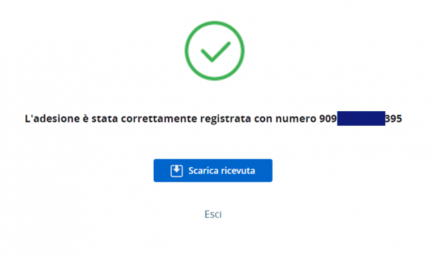Viewport: 431px width, 258px height.
Task: Click the green success checkmark icon
Action: [214, 51]
